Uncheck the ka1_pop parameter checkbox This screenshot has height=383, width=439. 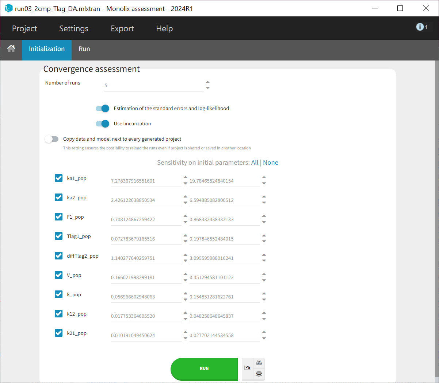pyautogui.click(x=58, y=178)
